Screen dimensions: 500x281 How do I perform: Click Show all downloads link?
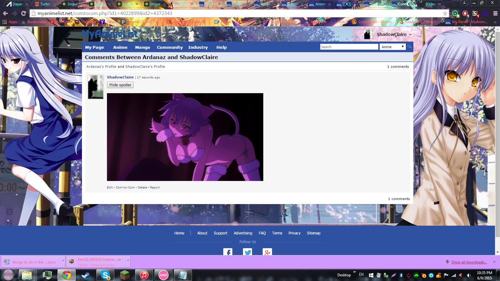tap(469, 262)
